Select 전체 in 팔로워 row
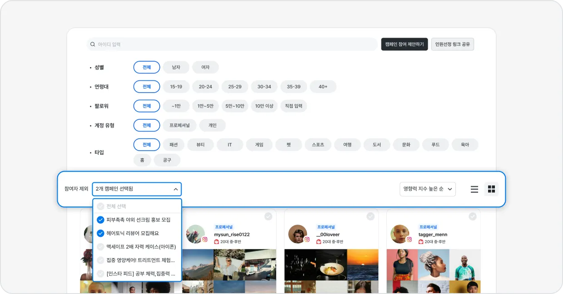The height and width of the screenshot is (294, 563). (x=147, y=106)
